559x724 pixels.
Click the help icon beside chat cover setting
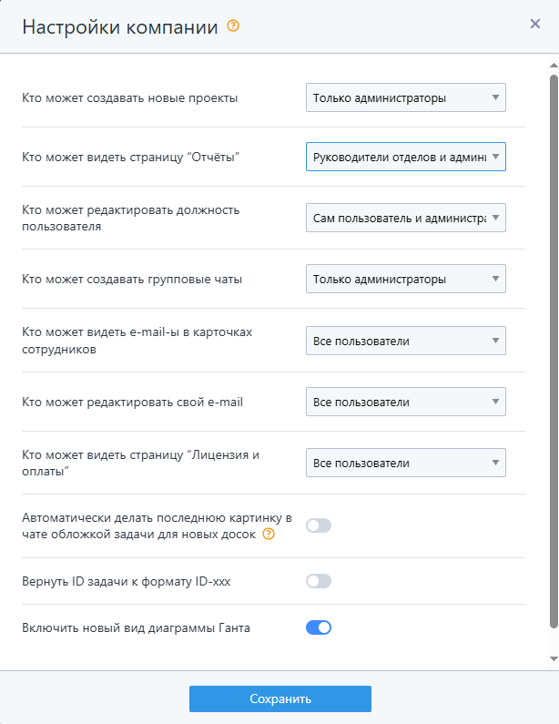[x=269, y=534]
